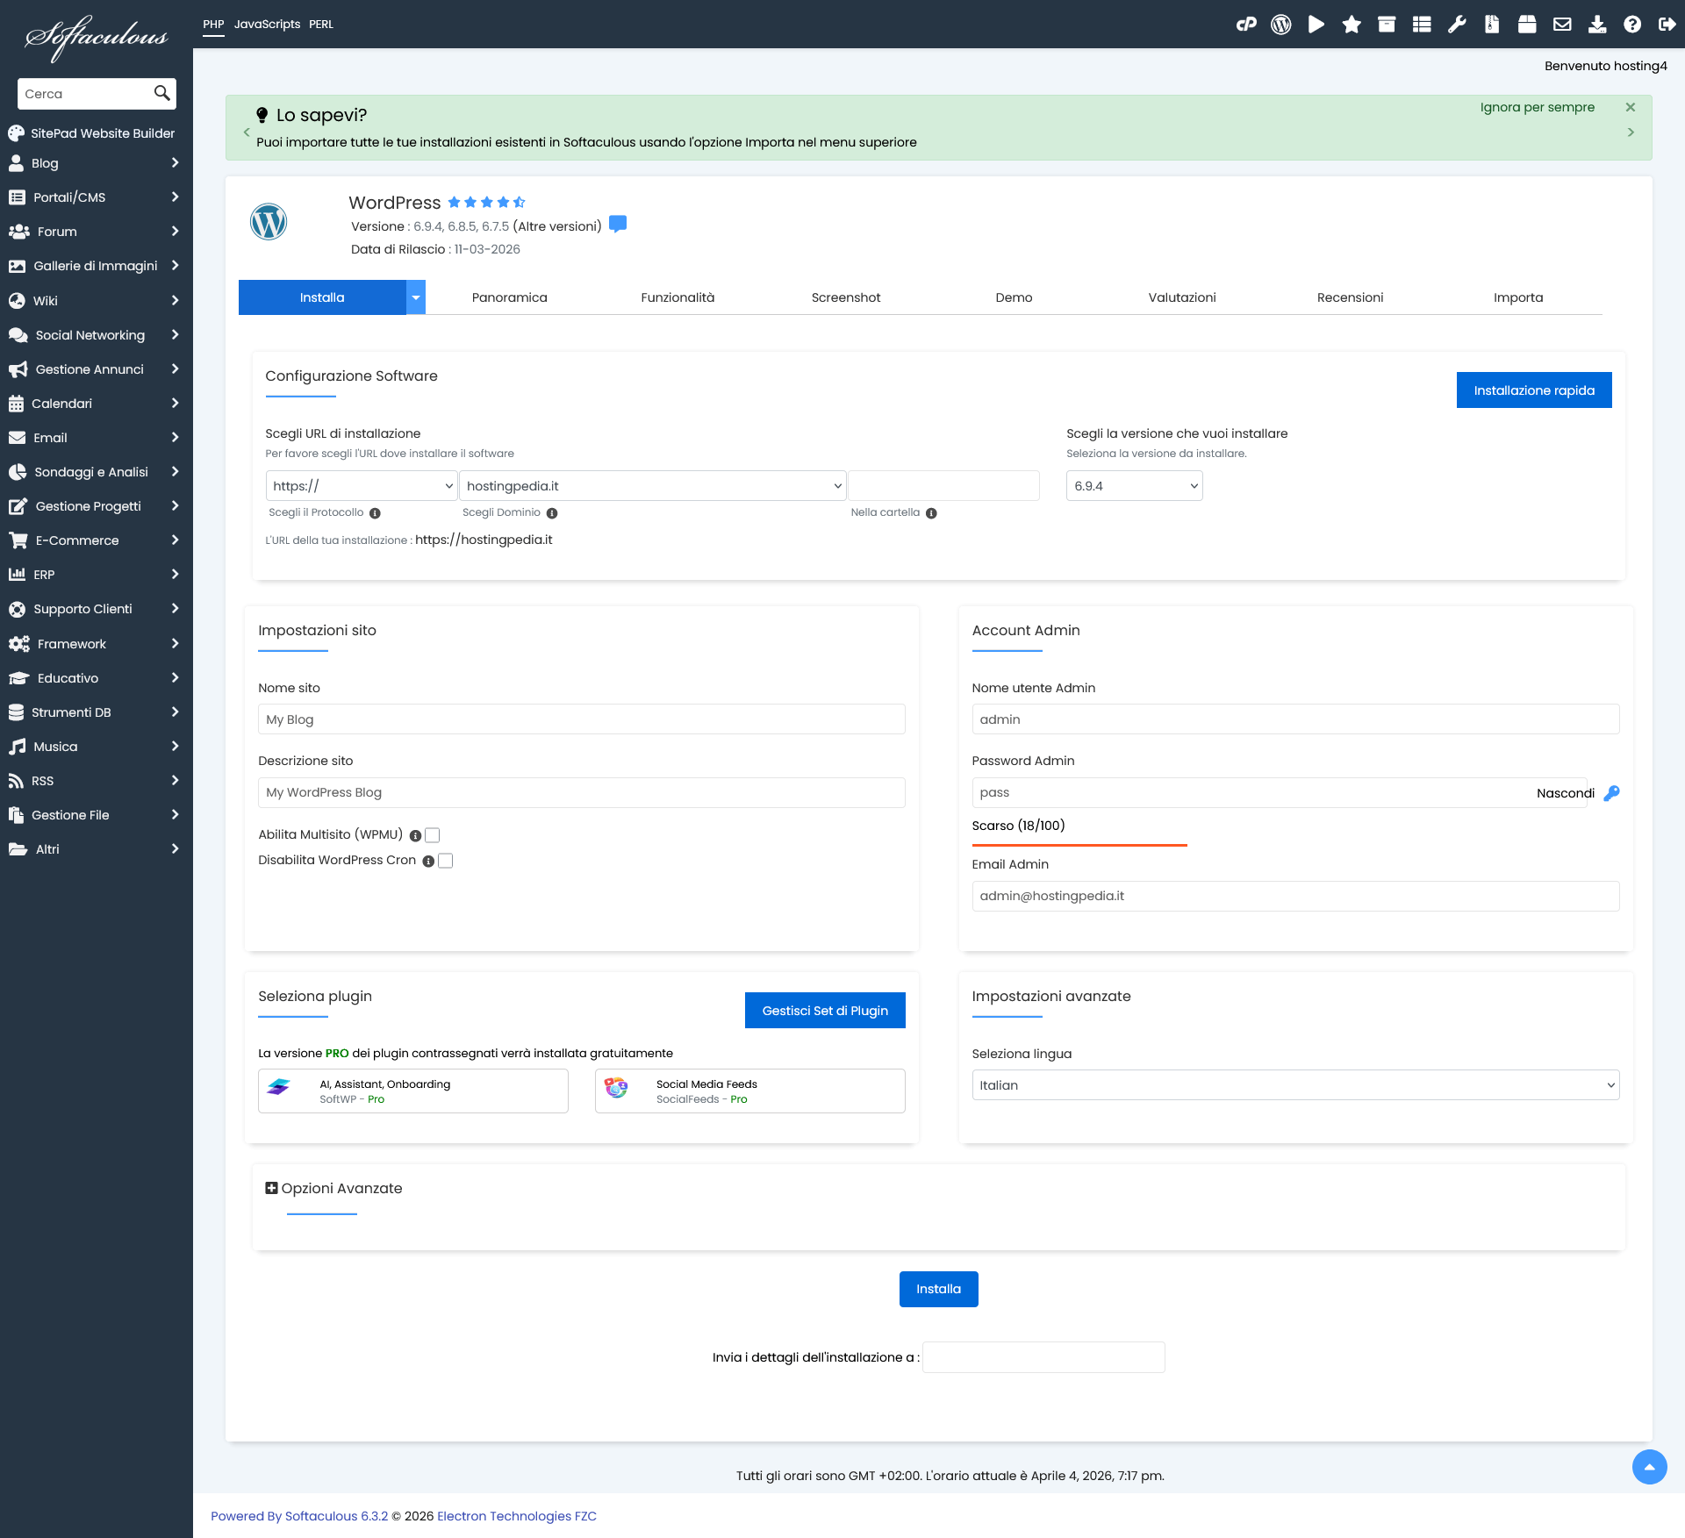Open SitePad Website Builder in sidebar

click(x=91, y=133)
